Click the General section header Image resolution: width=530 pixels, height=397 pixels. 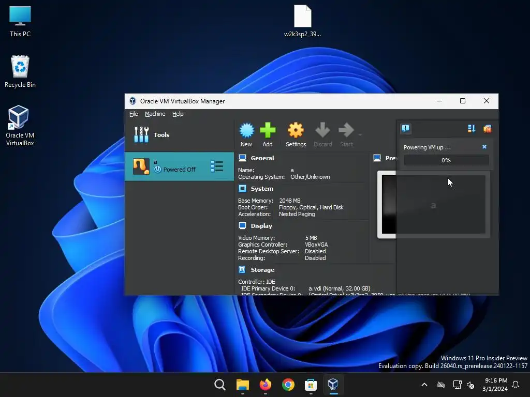pyautogui.click(x=262, y=158)
